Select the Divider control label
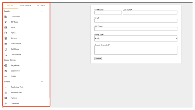Image resolution: width=195 pixels, height=110 pixels. pos(14,76)
